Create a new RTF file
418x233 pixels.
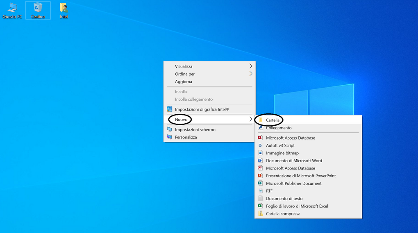click(x=309, y=191)
